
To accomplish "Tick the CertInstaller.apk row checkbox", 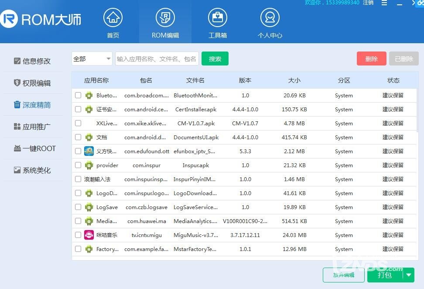I will click(x=78, y=109).
